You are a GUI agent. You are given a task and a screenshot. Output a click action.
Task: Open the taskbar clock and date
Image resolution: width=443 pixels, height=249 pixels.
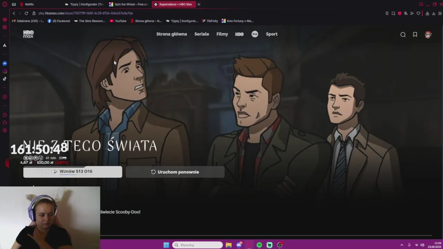pyautogui.click(x=434, y=245)
